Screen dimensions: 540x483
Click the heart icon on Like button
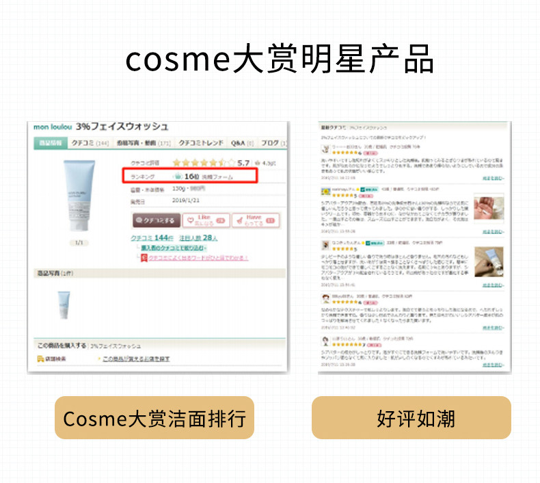(190, 220)
